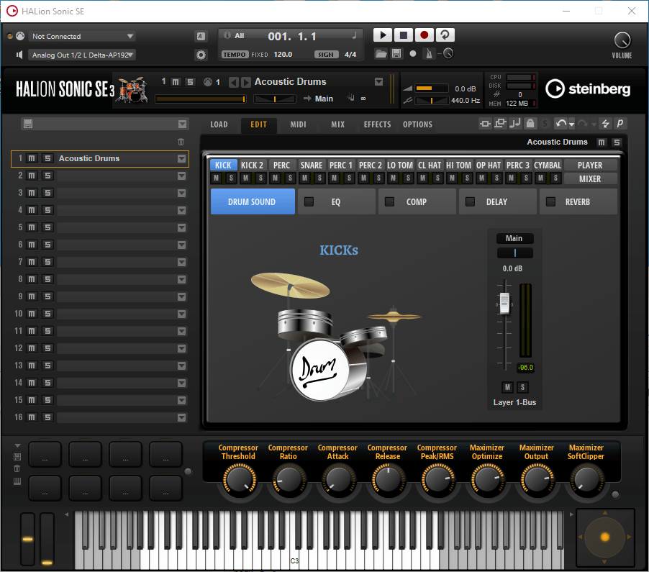
Task: Click the save disk icon in the header
Action: pyautogui.click(x=396, y=53)
